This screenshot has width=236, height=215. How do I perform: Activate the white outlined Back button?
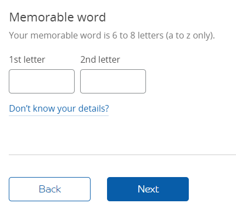click(x=49, y=189)
